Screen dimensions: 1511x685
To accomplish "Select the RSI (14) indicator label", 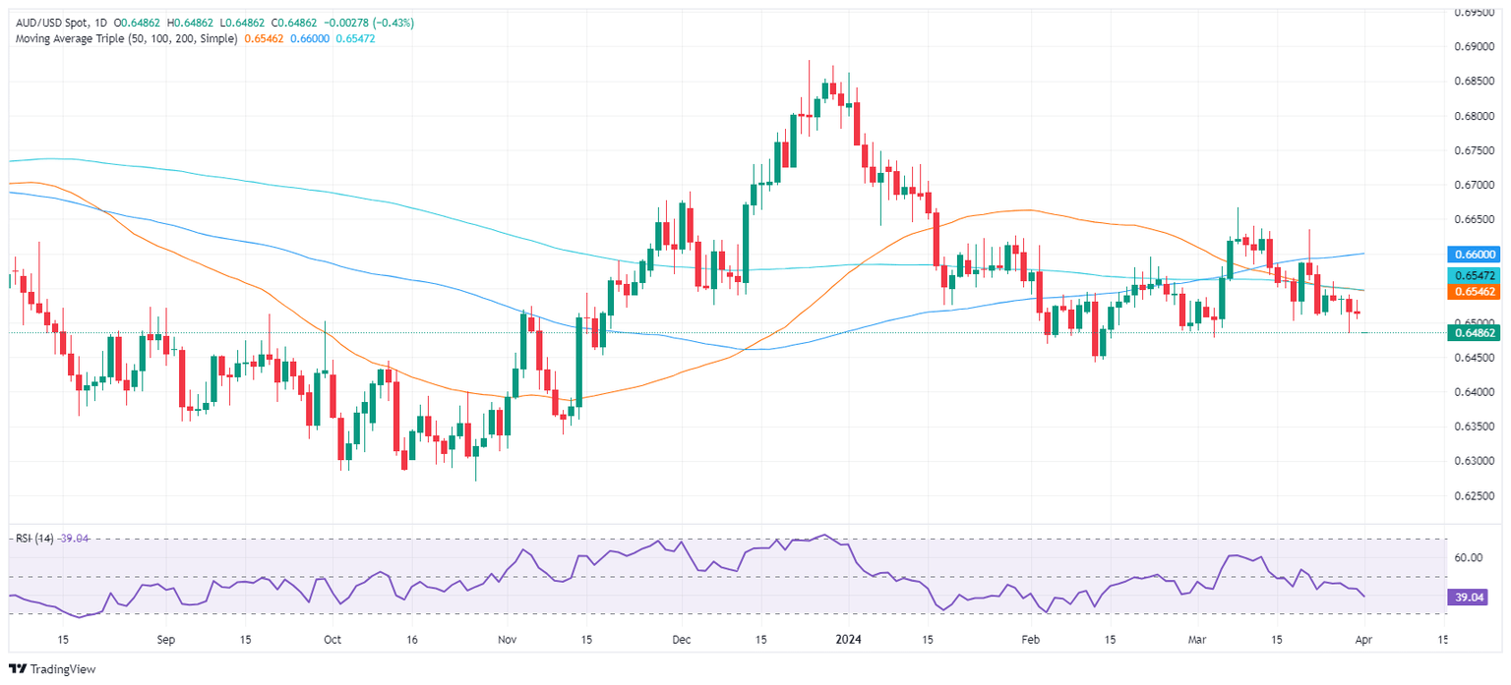I will click(x=34, y=539).
